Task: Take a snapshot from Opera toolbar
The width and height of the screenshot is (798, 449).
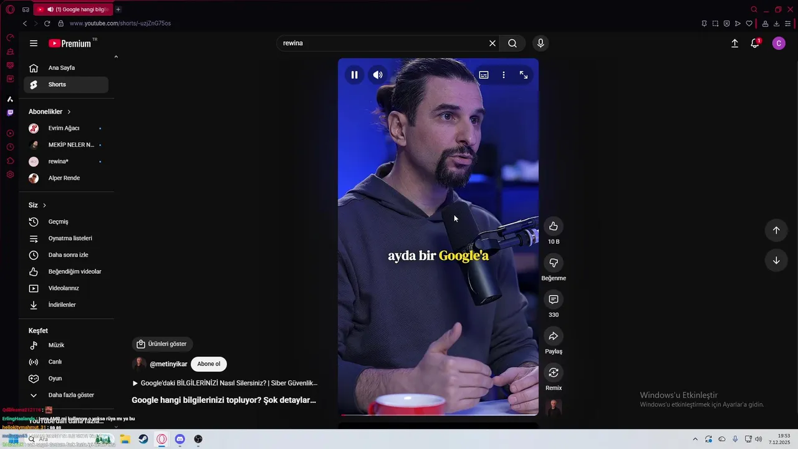Action: coord(715,24)
